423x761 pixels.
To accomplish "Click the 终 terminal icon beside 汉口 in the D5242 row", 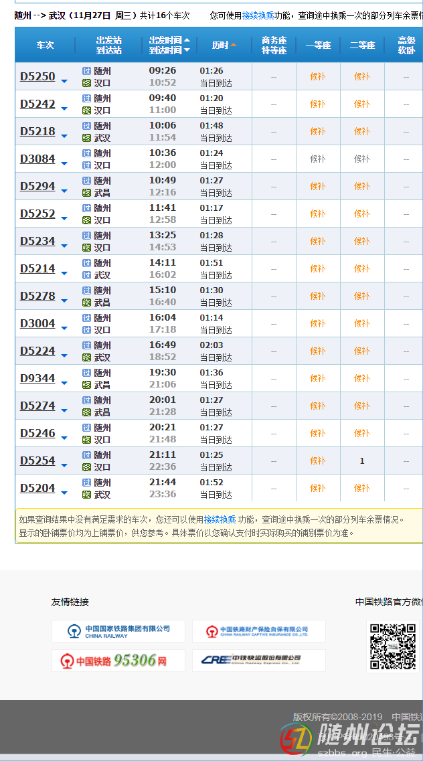I will tap(86, 110).
